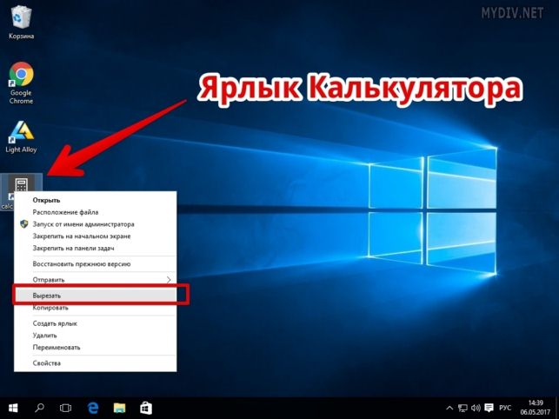Open the network status tray icon
This screenshot has width=559, height=419.
point(463,408)
